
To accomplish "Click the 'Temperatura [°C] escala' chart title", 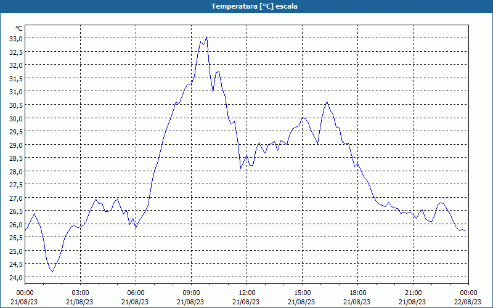I will [x=255, y=6].
